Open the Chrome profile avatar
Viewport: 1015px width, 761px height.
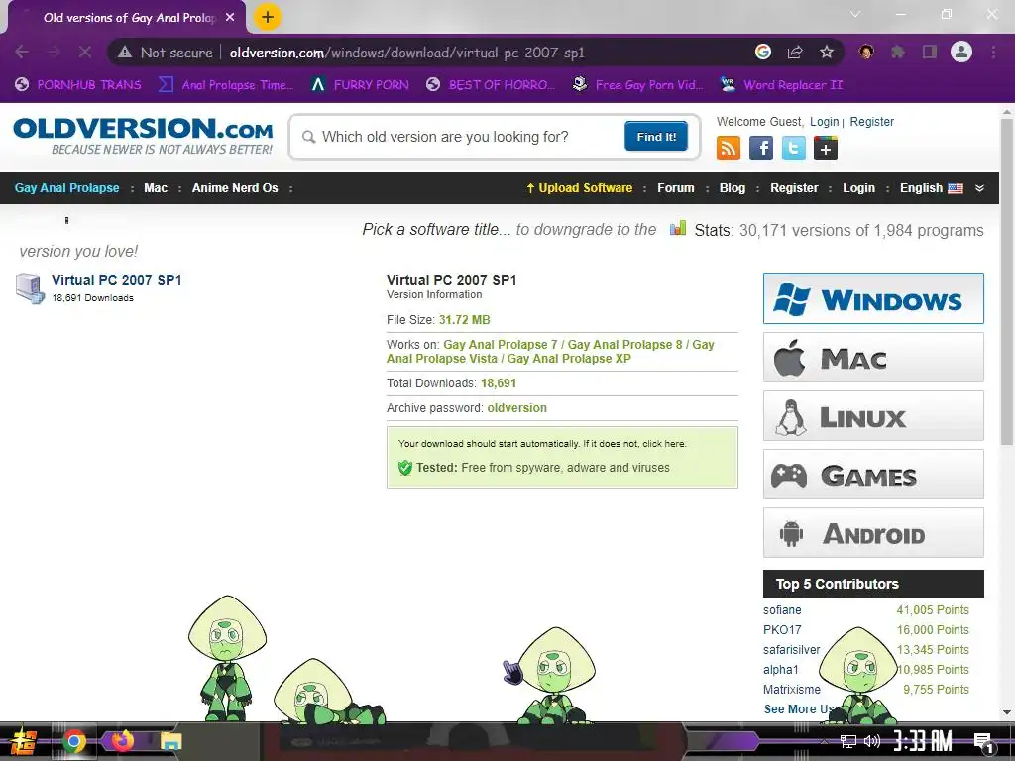[x=961, y=52]
